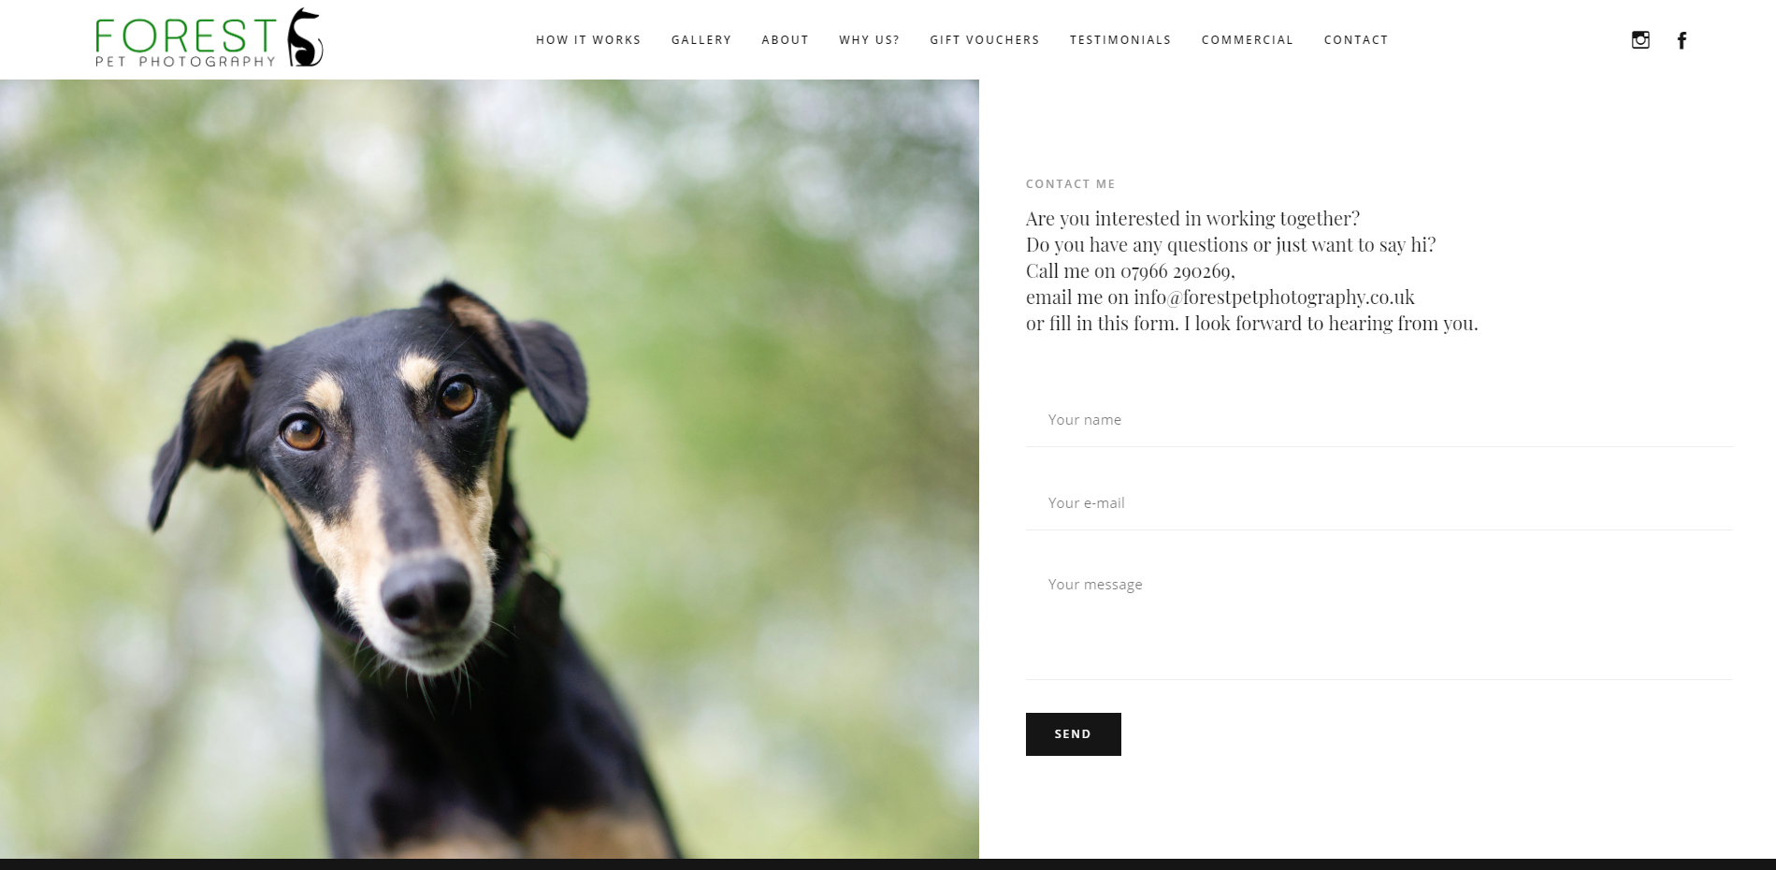
Task: Click the Contact Me heading
Action: (1071, 184)
